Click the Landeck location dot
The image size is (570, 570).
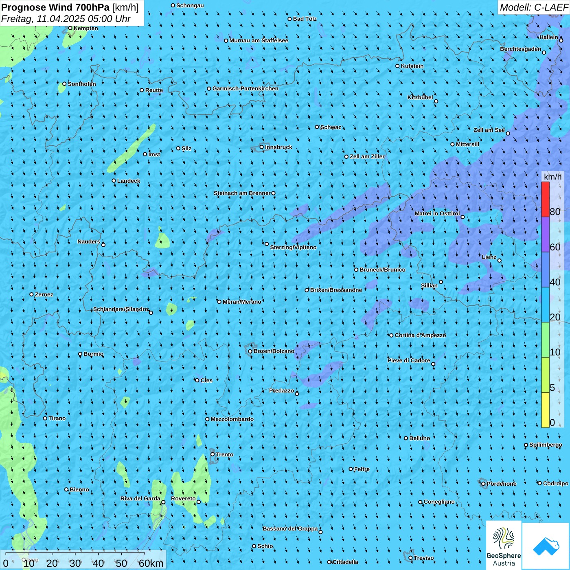click(x=114, y=181)
